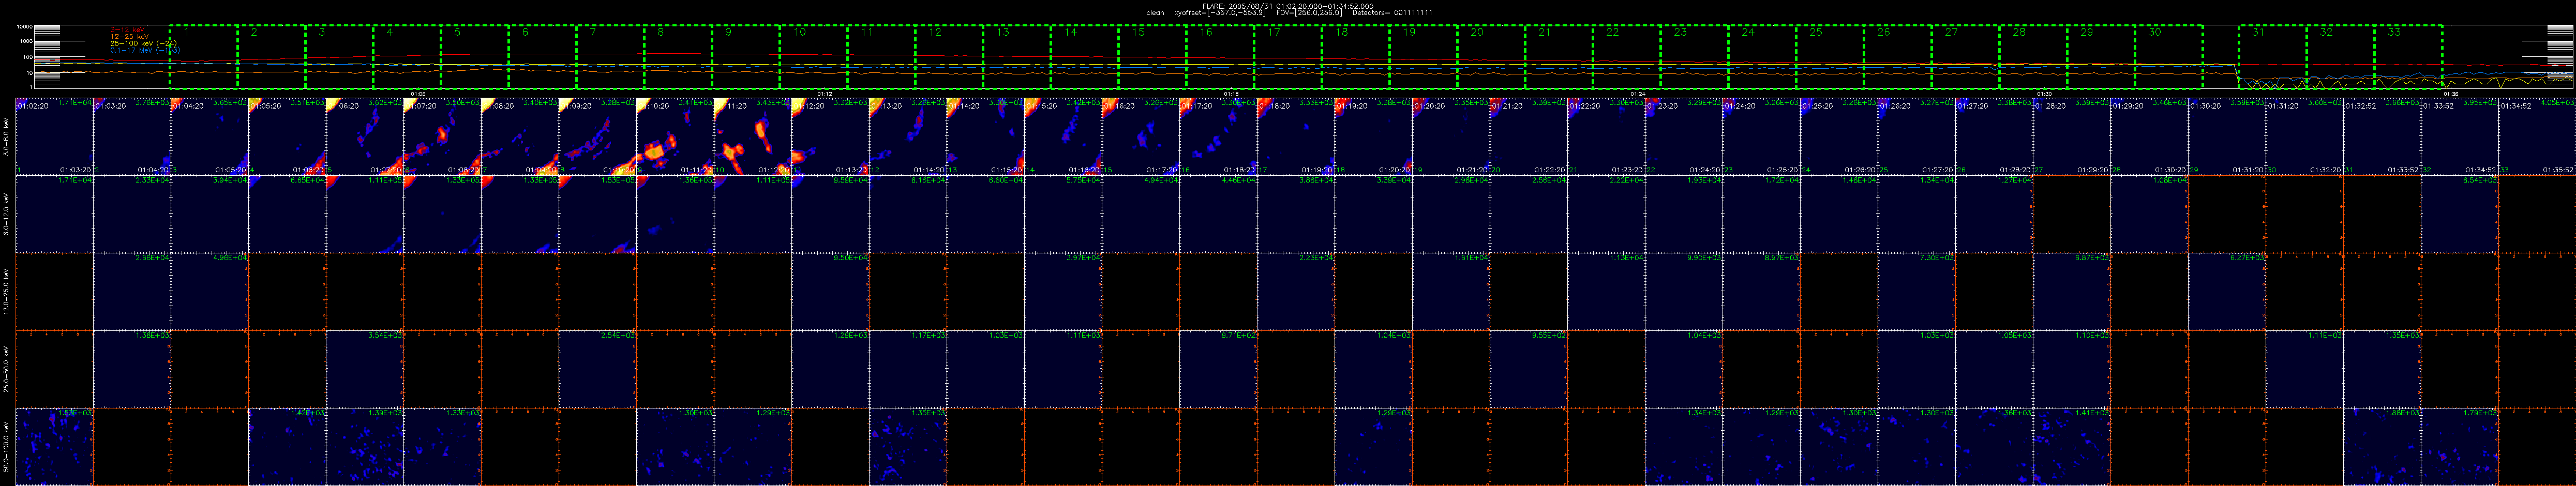Click the 01:06 tick on time axis

pos(418,93)
